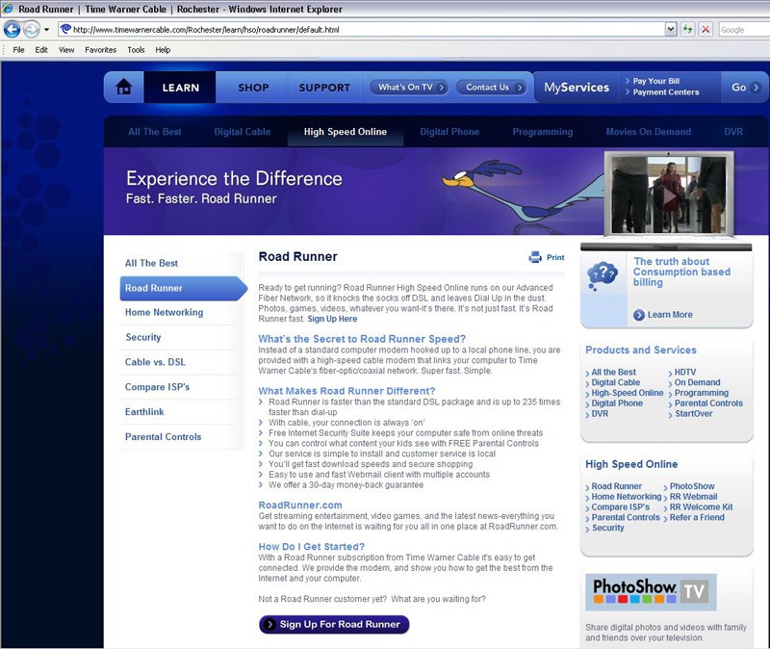Click StartOver under Products and Services
Image resolution: width=770 pixels, height=649 pixels.
[x=693, y=414]
